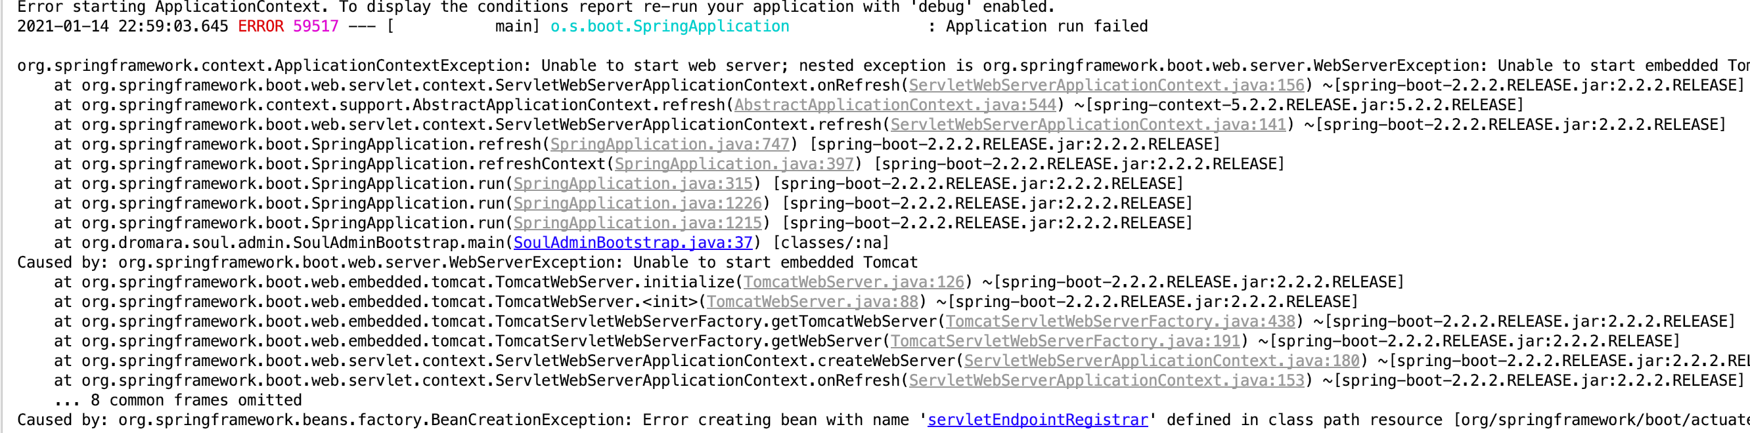Viewport: 1750px width, 433px height.
Task: Select timestamp 2021-01-14 22:59:03.645
Action: click(123, 26)
